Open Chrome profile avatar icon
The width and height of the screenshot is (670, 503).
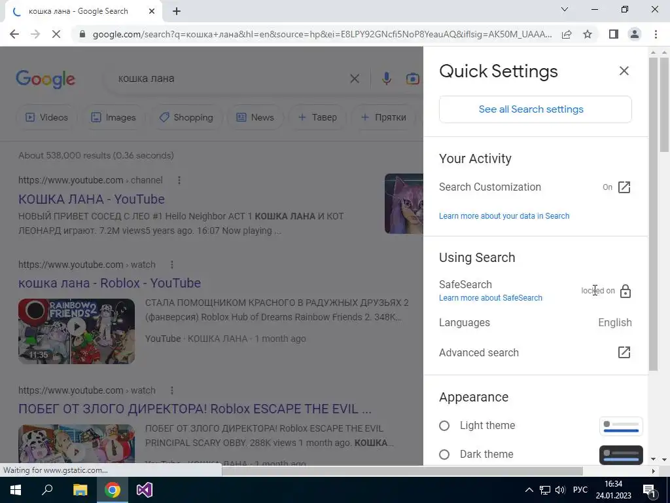coord(635,34)
